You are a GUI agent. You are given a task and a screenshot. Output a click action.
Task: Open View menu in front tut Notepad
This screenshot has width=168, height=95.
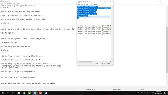pyautogui.click(x=91, y=4)
